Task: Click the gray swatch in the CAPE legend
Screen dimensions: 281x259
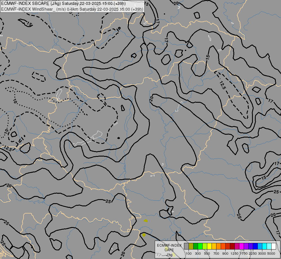Action: (x=186, y=246)
